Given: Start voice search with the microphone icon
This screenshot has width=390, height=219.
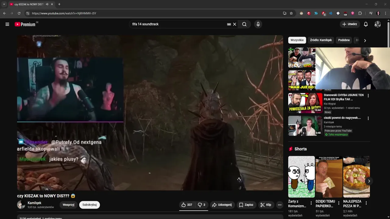Looking at the screenshot, I should point(258,24).
